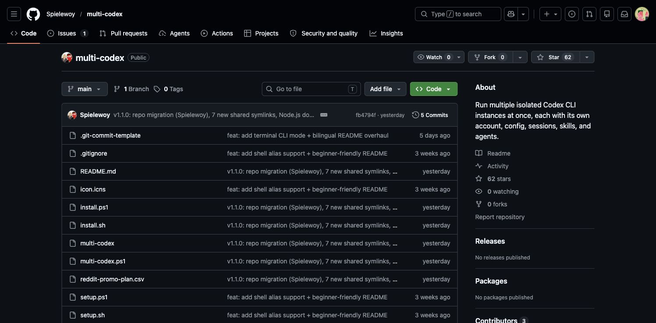Click file icon beside README.md
Image resolution: width=656 pixels, height=323 pixels.
[73, 171]
